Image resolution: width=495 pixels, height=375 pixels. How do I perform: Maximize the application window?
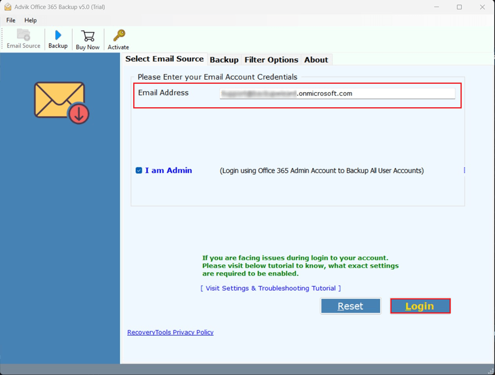coord(459,7)
